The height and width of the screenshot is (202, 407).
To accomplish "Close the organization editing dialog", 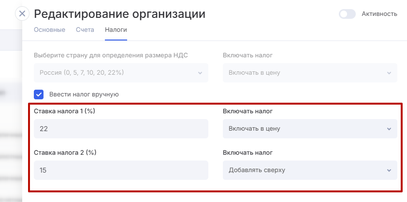I will click(x=22, y=13).
